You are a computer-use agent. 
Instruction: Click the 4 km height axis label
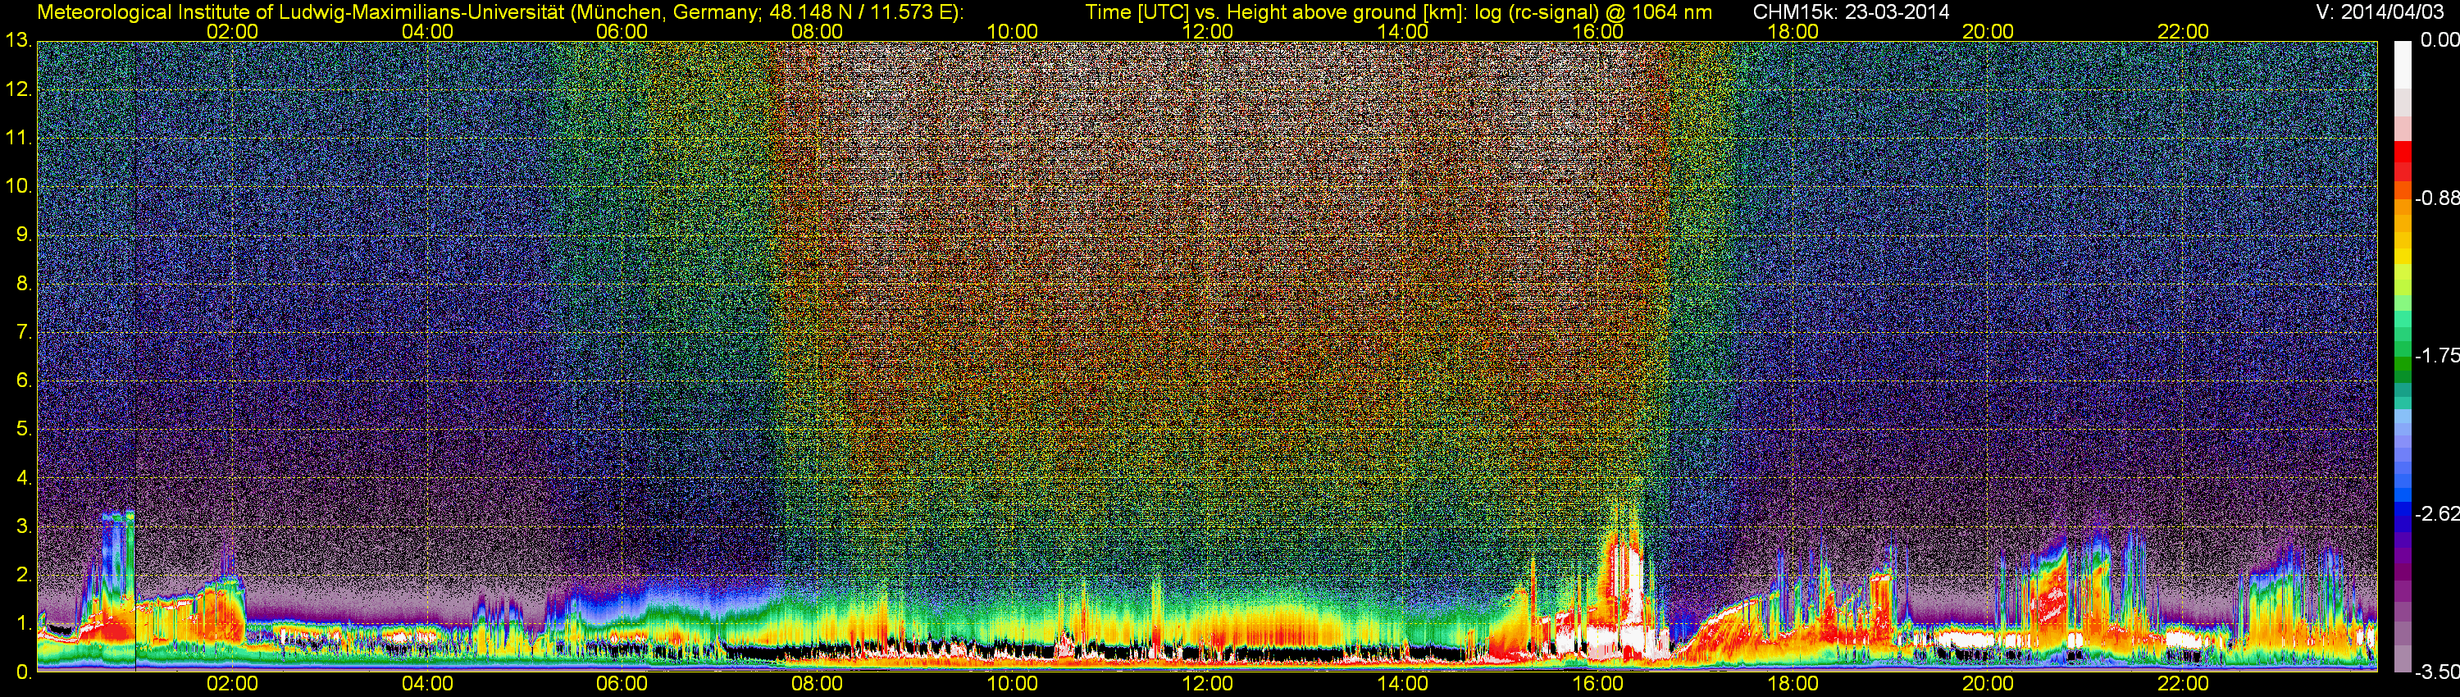24,478
